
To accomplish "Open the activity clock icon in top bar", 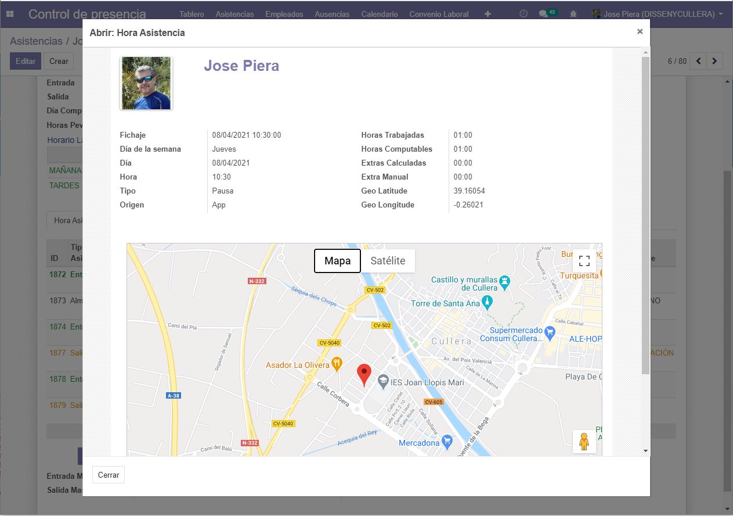I will coord(523,13).
